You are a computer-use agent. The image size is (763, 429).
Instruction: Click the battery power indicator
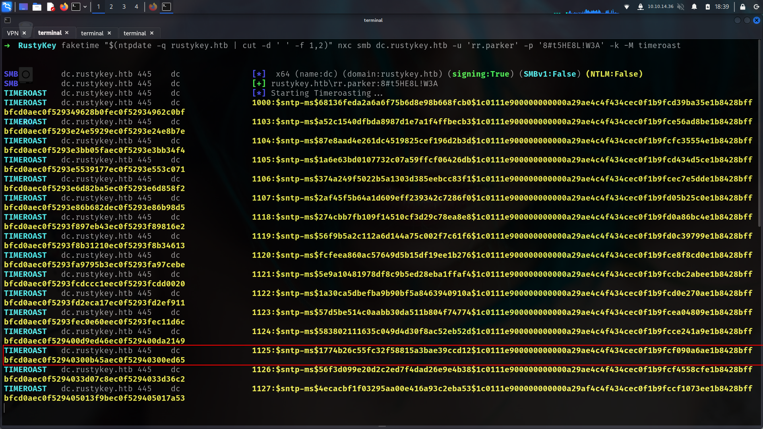tap(708, 7)
